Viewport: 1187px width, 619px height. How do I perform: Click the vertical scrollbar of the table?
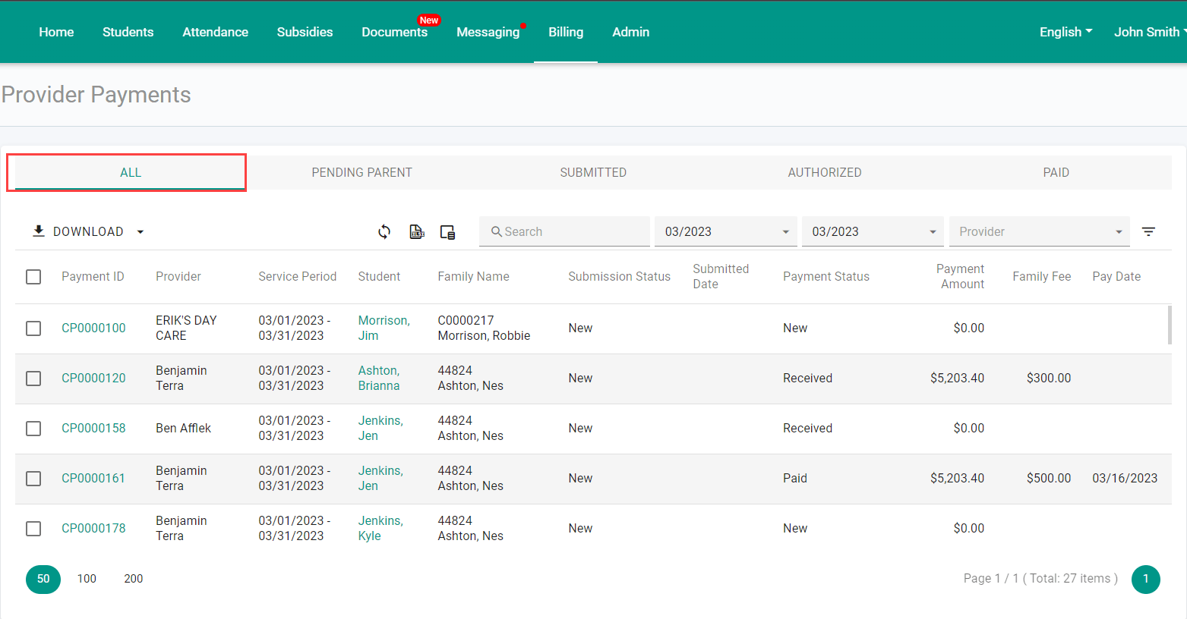coord(1170,325)
